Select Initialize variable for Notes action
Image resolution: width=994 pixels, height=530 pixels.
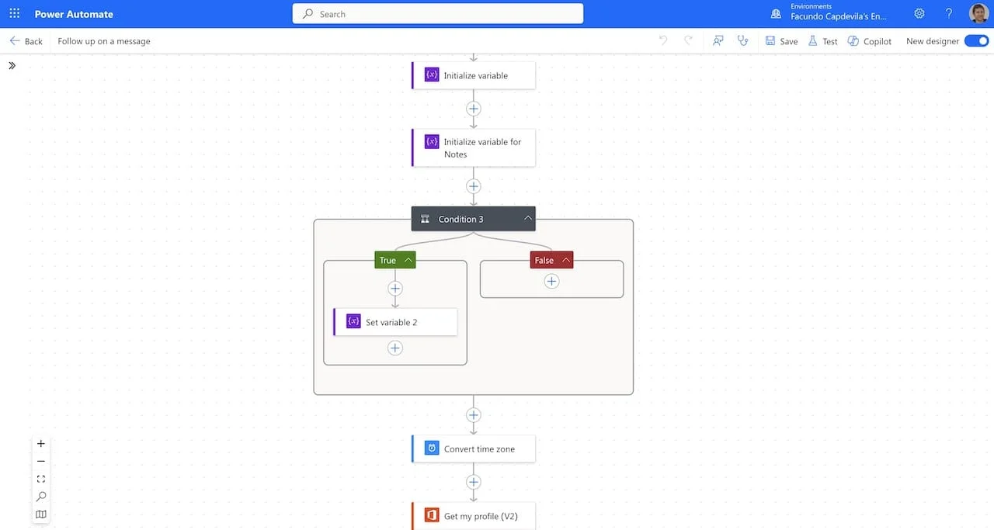[474, 147]
